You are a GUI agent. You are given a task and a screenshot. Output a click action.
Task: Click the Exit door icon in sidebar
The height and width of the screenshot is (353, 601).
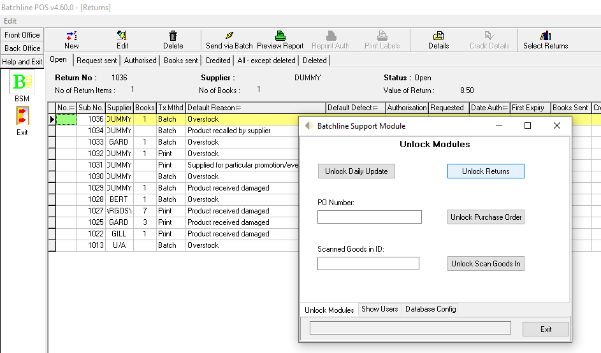[22, 116]
